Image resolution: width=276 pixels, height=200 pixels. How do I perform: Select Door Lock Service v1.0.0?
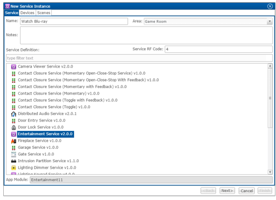[x=41, y=127]
